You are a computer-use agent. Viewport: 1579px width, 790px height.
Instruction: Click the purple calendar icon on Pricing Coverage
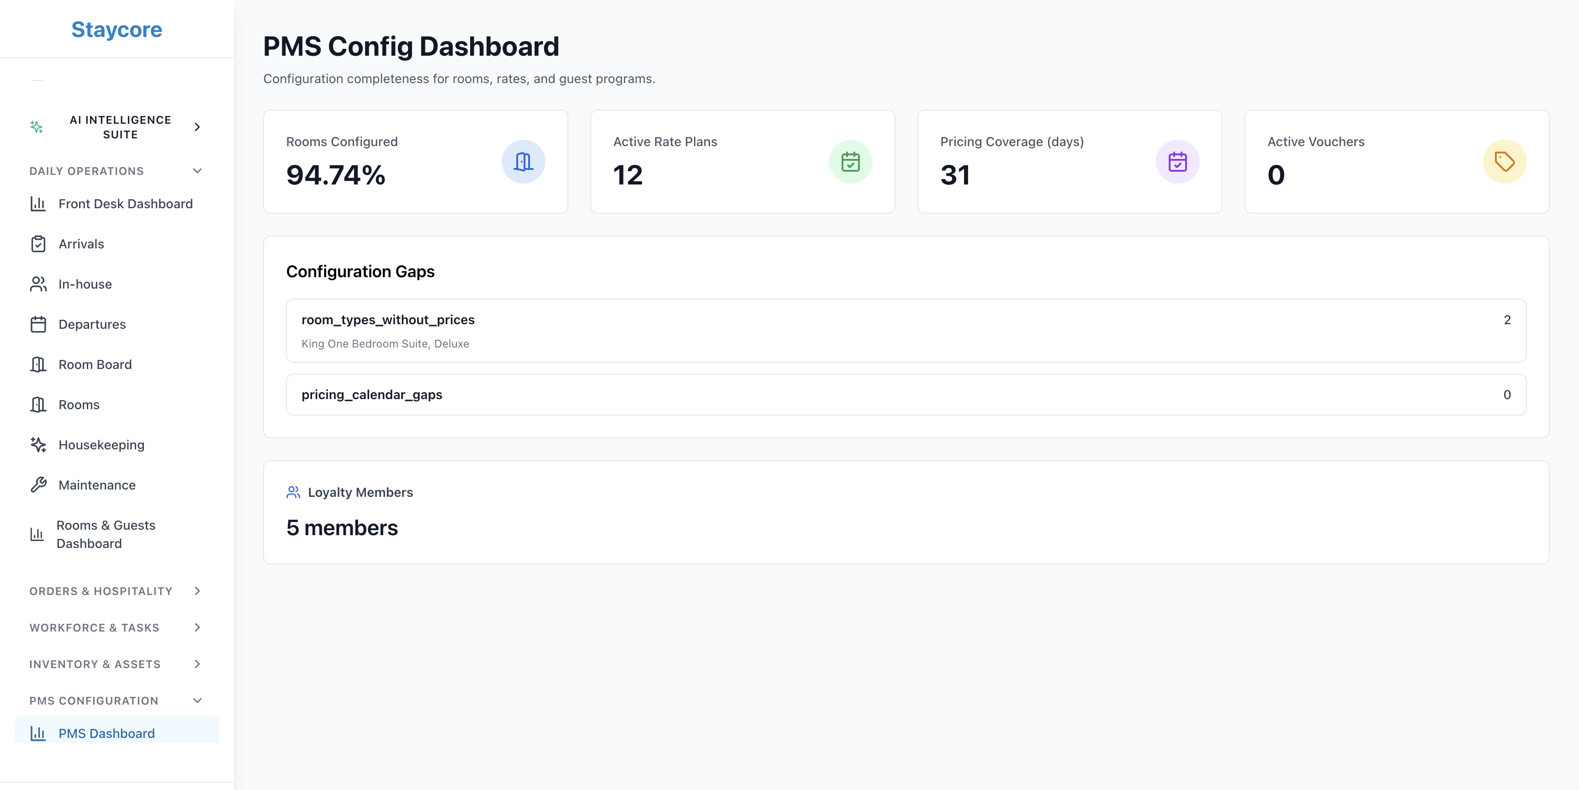1177,162
